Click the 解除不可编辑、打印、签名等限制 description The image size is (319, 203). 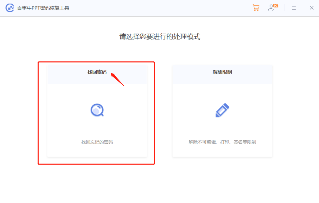pyautogui.click(x=222, y=142)
